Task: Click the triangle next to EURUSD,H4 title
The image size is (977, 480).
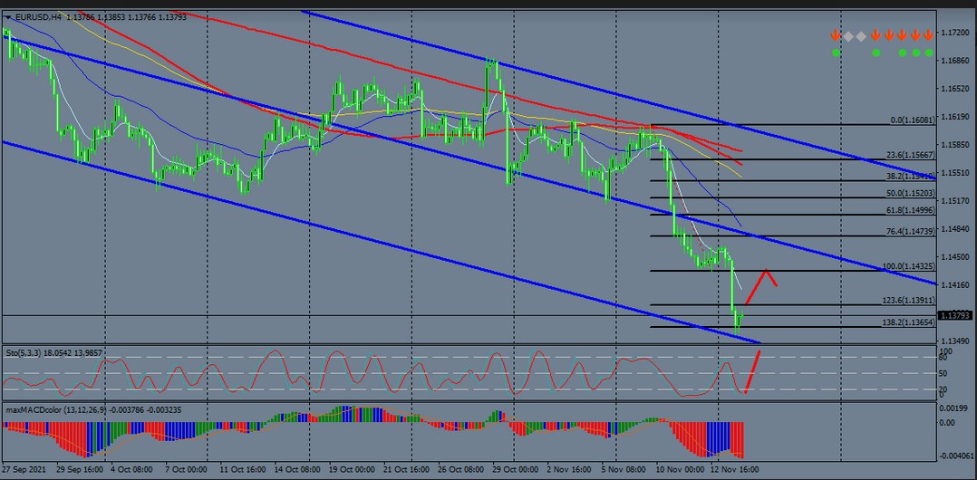Action: [8, 16]
